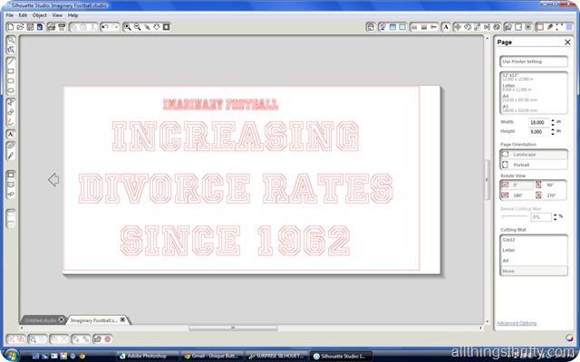Switch to Untitled.studio document tab
Screen dimensions: 580x362
[x=40, y=320]
